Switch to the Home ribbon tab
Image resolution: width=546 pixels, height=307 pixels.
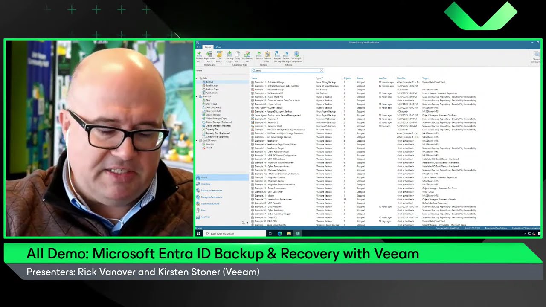[x=208, y=47]
